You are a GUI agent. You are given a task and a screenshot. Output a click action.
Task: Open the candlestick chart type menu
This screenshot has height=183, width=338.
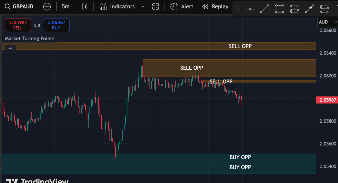84,7
